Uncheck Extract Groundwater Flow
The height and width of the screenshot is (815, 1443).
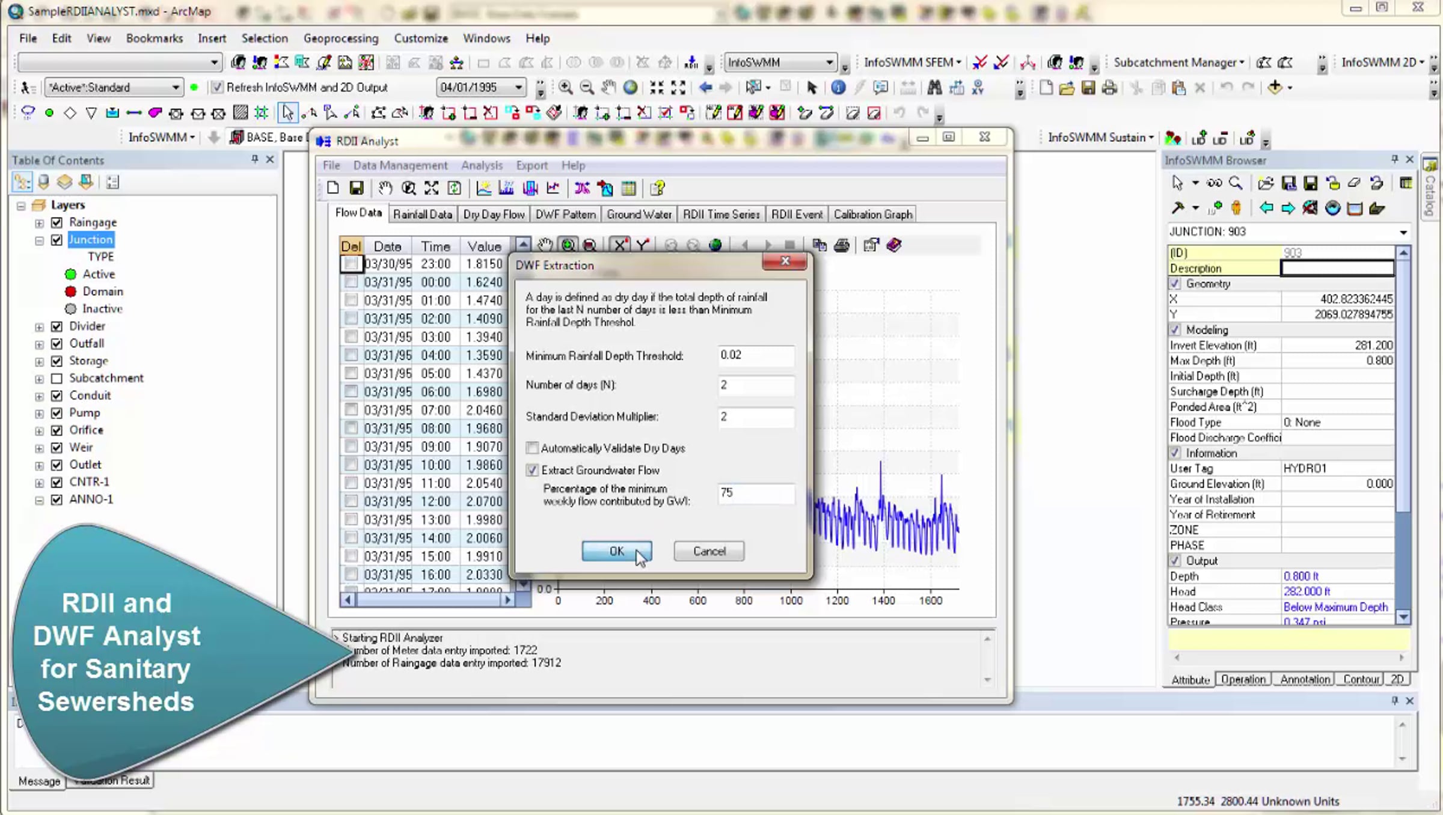(532, 470)
